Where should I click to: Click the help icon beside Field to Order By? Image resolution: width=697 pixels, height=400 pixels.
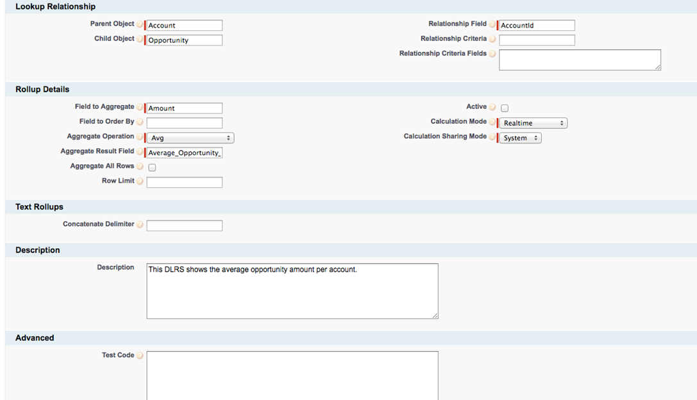(x=140, y=122)
